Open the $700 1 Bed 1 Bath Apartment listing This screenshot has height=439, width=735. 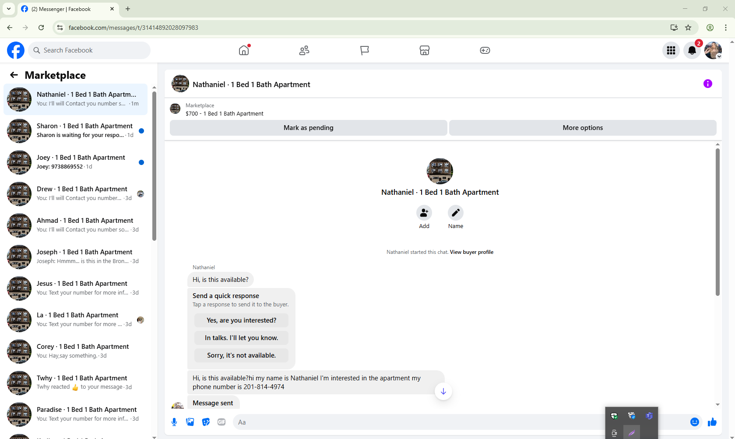(225, 113)
